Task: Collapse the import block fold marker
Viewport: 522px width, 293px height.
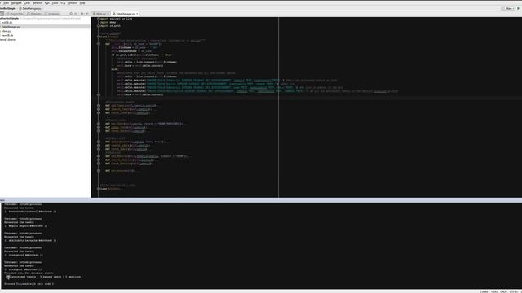Action: [x=98, y=19]
